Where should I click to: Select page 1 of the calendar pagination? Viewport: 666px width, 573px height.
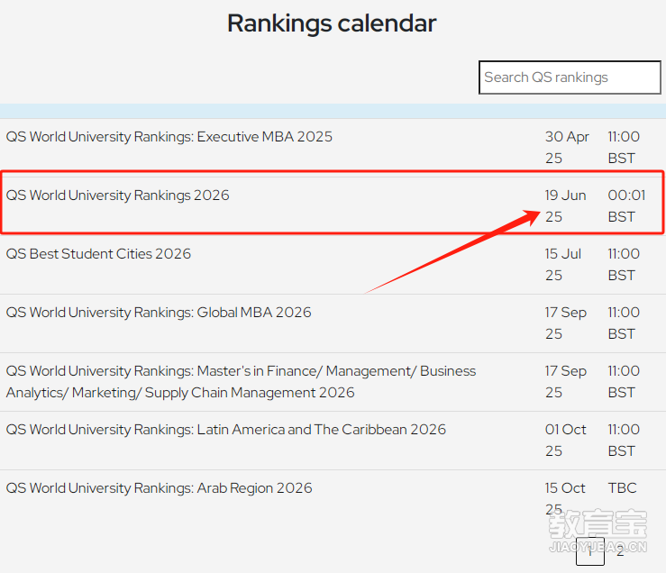(x=590, y=551)
